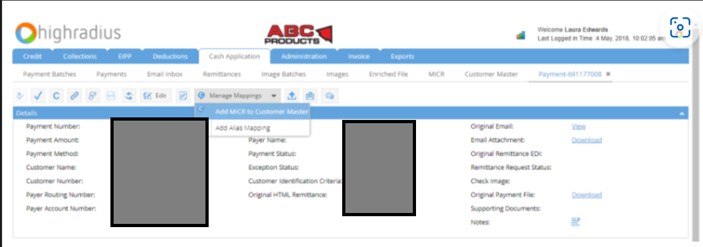
Task: Click the Welcome Laura Edwards text
Action: pyautogui.click(x=573, y=30)
